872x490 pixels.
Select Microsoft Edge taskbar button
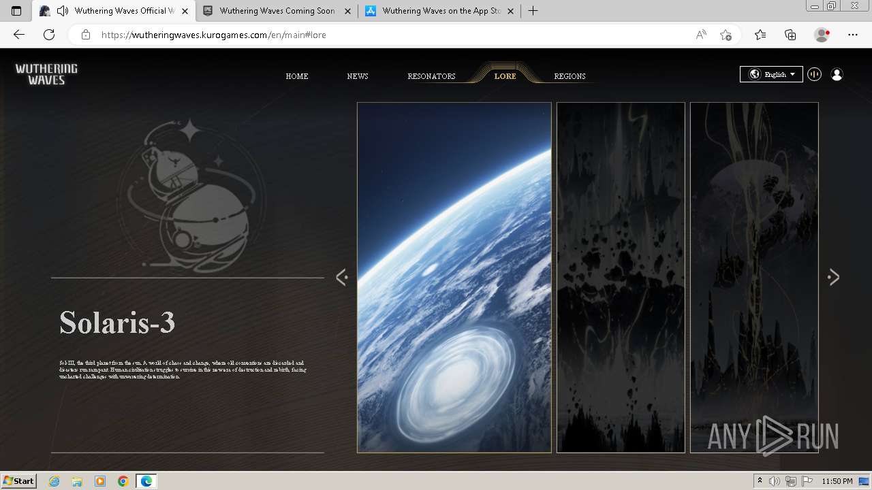146,481
